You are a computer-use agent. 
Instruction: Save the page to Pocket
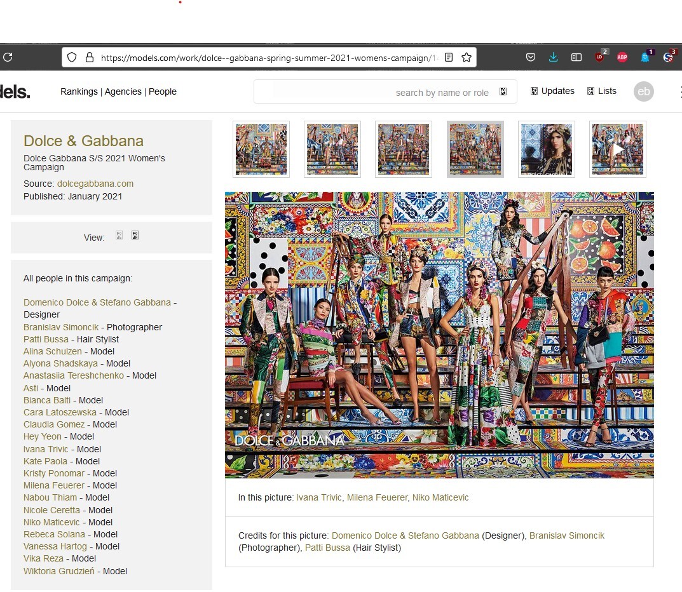(531, 57)
